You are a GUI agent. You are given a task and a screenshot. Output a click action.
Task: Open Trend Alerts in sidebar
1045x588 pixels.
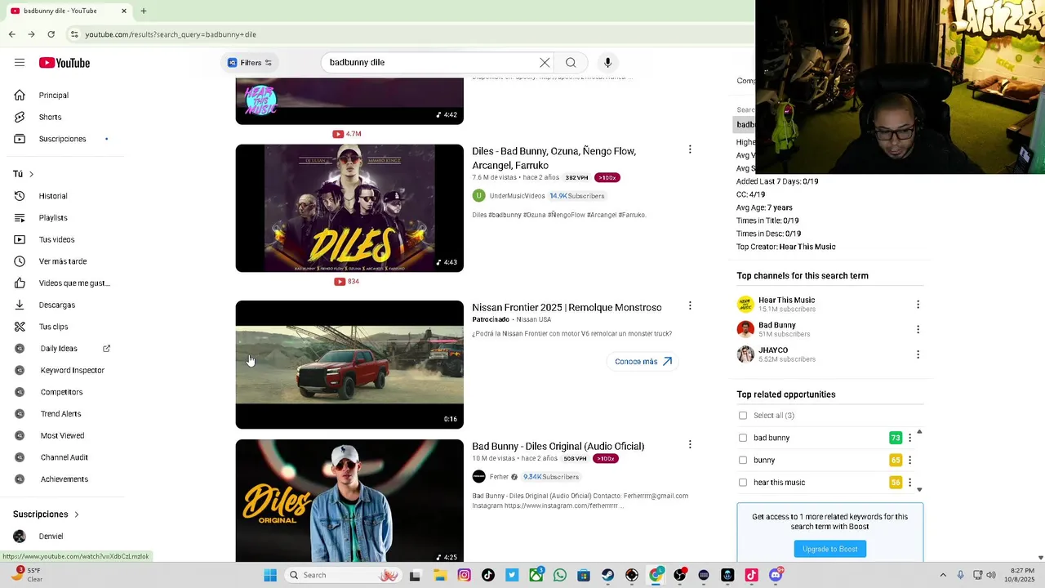[62, 414]
